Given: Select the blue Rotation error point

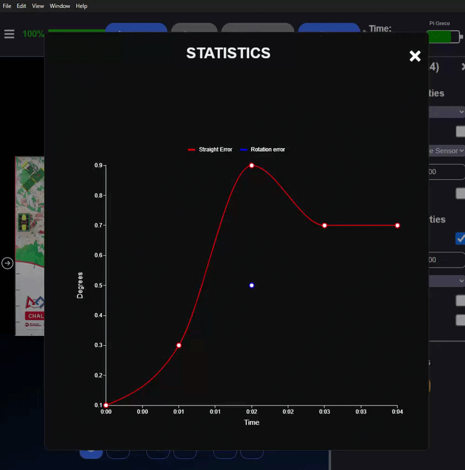Looking at the screenshot, I should (x=252, y=285).
